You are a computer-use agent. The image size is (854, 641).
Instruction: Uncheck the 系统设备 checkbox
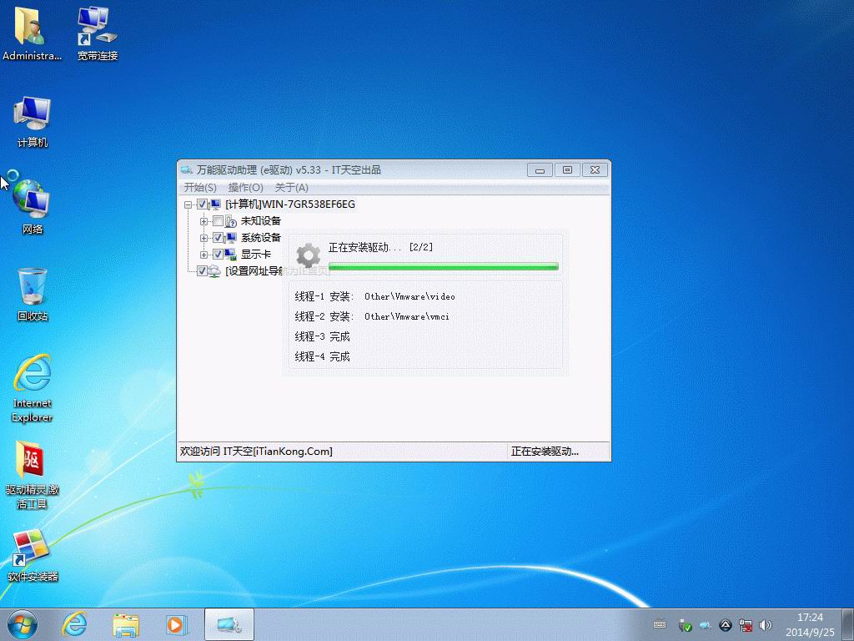(x=218, y=238)
